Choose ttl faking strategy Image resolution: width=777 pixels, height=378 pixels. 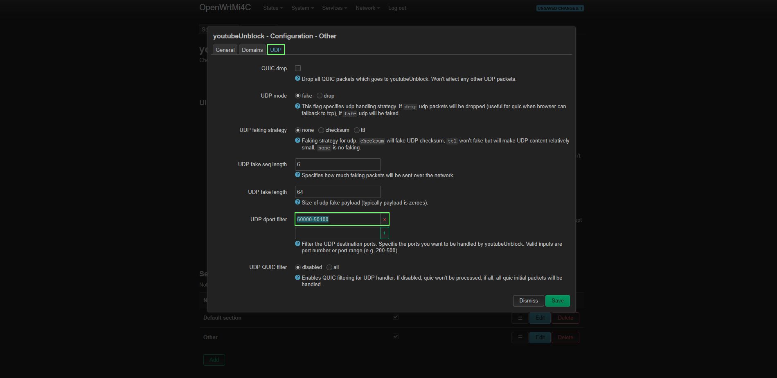tap(357, 130)
